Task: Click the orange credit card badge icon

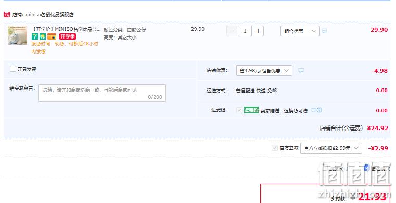Action: click(52, 36)
